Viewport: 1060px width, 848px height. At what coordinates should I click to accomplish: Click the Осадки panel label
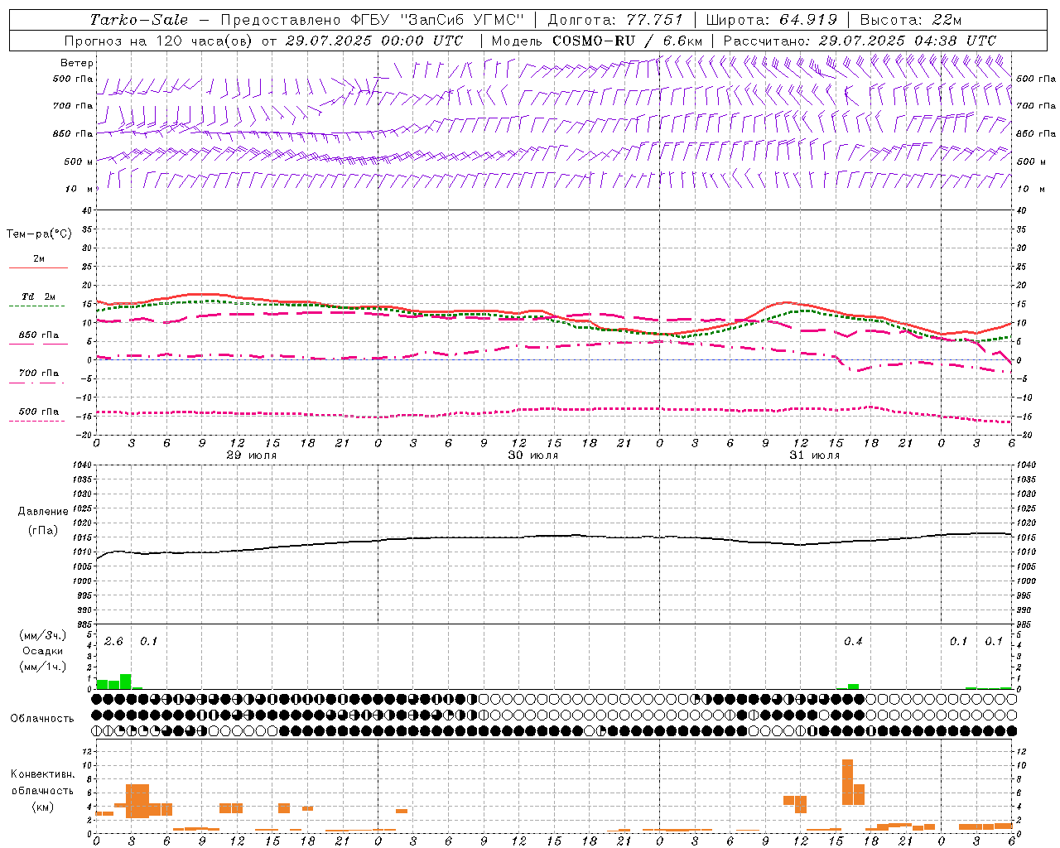click(42, 651)
